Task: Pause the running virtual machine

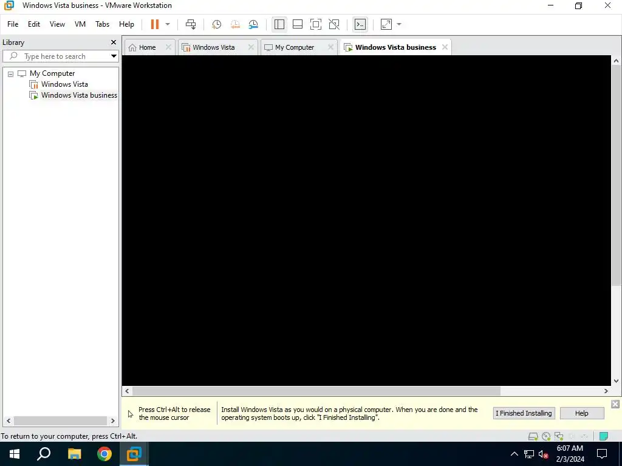Action: click(155, 24)
